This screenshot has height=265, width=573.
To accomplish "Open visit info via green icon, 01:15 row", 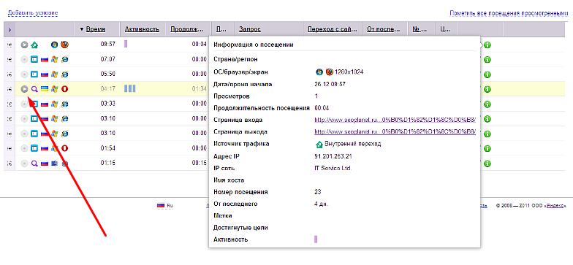I will pyautogui.click(x=487, y=164).
